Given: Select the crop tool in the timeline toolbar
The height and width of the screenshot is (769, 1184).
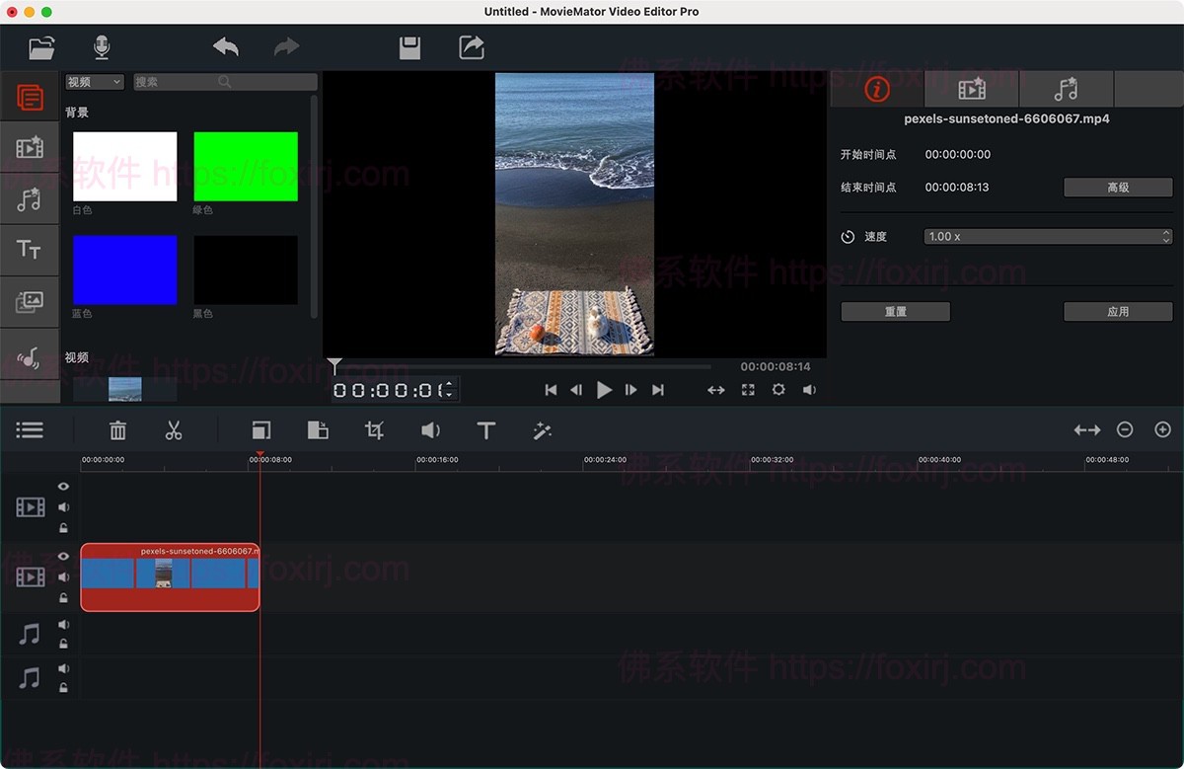Looking at the screenshot, I should click(375, 429).
